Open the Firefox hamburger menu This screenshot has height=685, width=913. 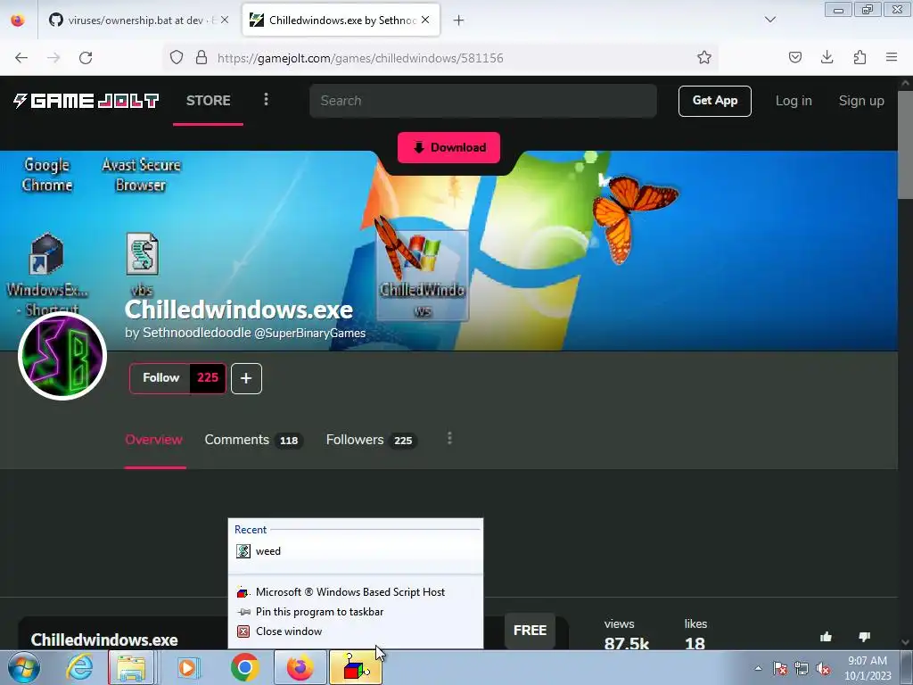[x=892, y=57]
